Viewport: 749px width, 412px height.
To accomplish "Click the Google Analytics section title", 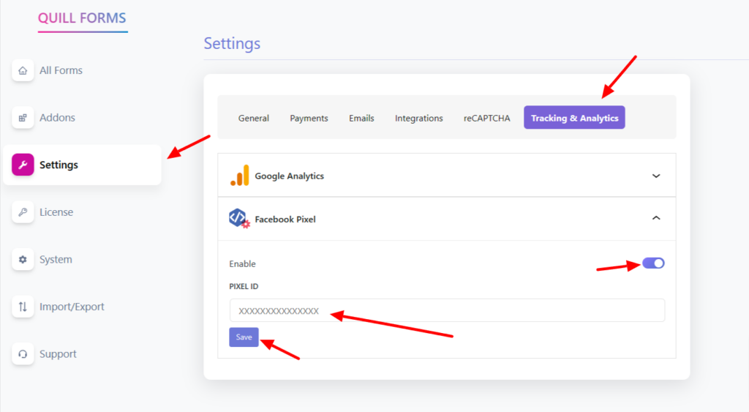I will [289, 176].
